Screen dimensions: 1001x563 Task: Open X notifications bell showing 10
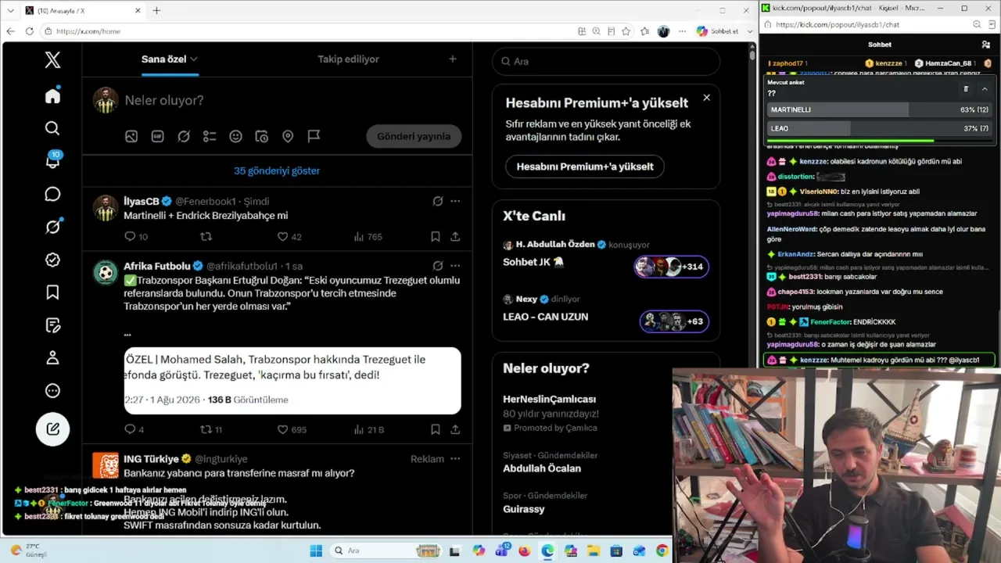(52, 161)
